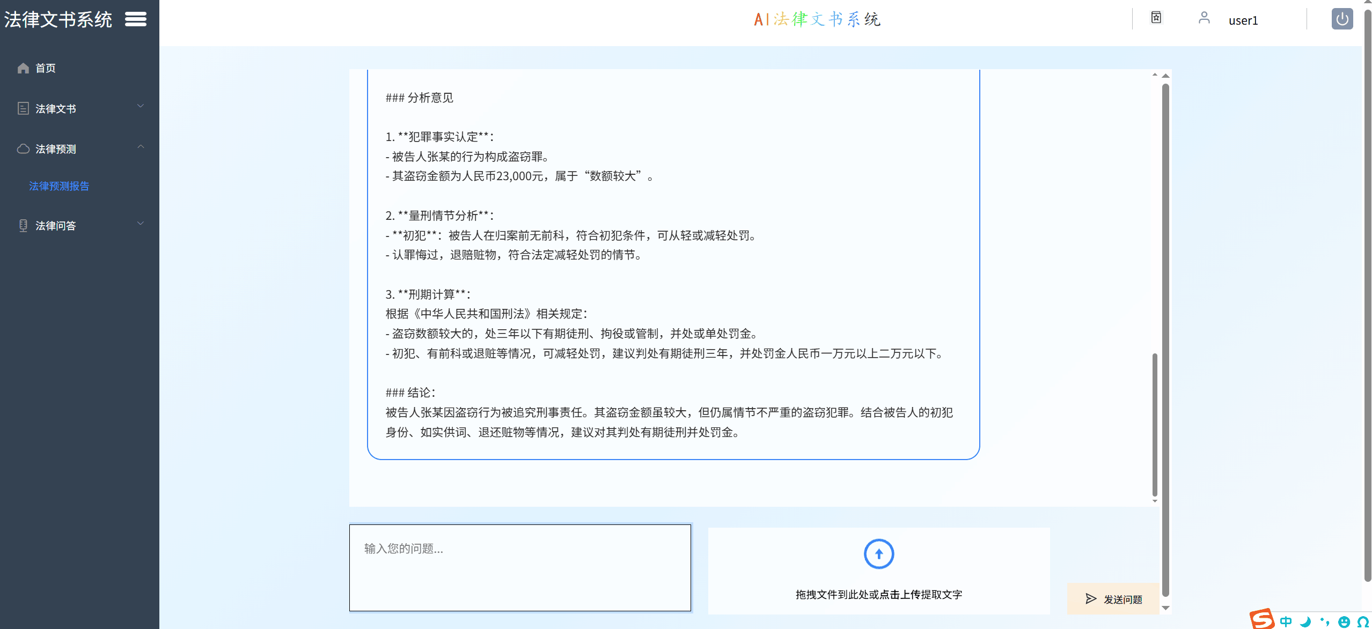Click the circular upload arrow icon
The height and width of the screenshot is (629, 1372).
coord(878,554)
